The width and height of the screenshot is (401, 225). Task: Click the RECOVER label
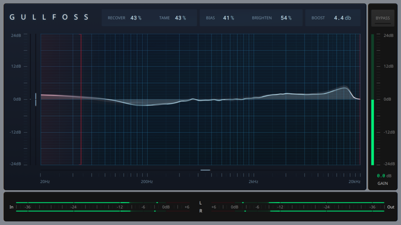click(116, 18)
